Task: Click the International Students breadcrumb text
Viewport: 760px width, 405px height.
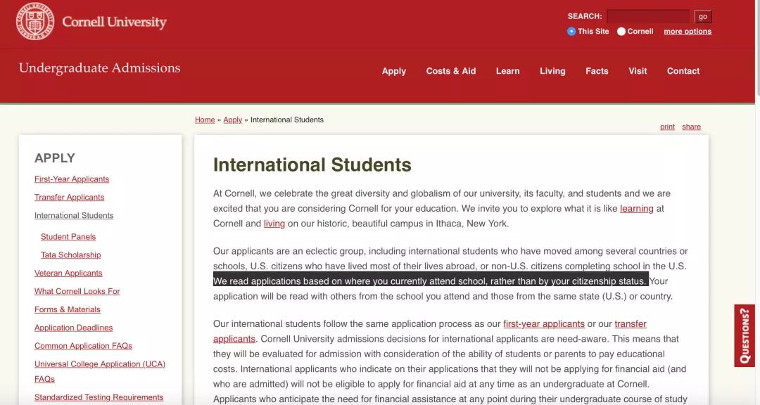Action: click(287, 120)
